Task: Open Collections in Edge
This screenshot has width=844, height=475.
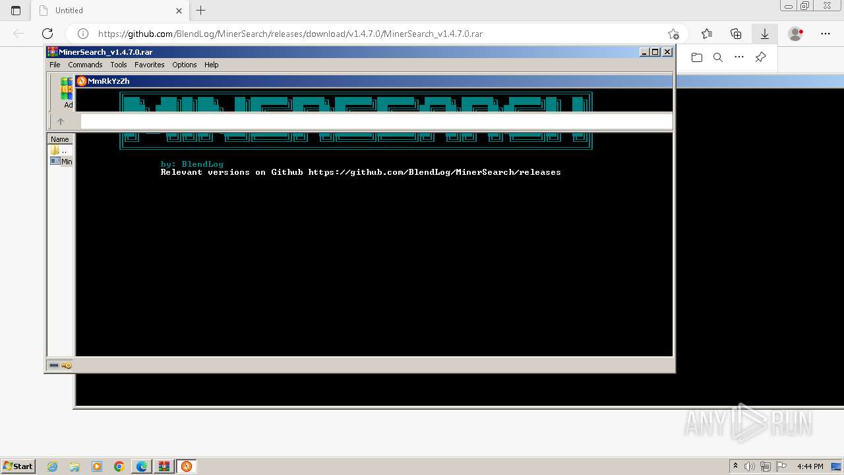Action: coord(736,34)
